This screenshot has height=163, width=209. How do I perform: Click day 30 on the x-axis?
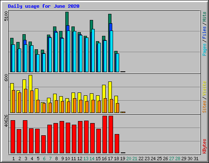(x=190, y=159)
